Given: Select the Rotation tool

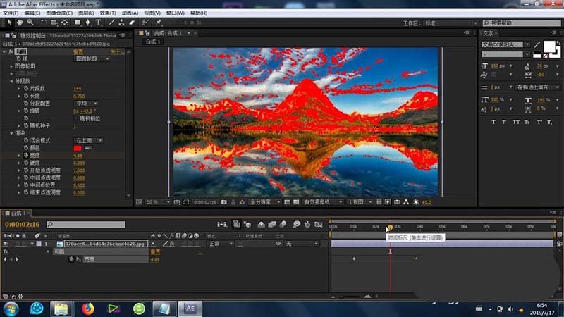Looking at the screenshot, I should [44, 23].
